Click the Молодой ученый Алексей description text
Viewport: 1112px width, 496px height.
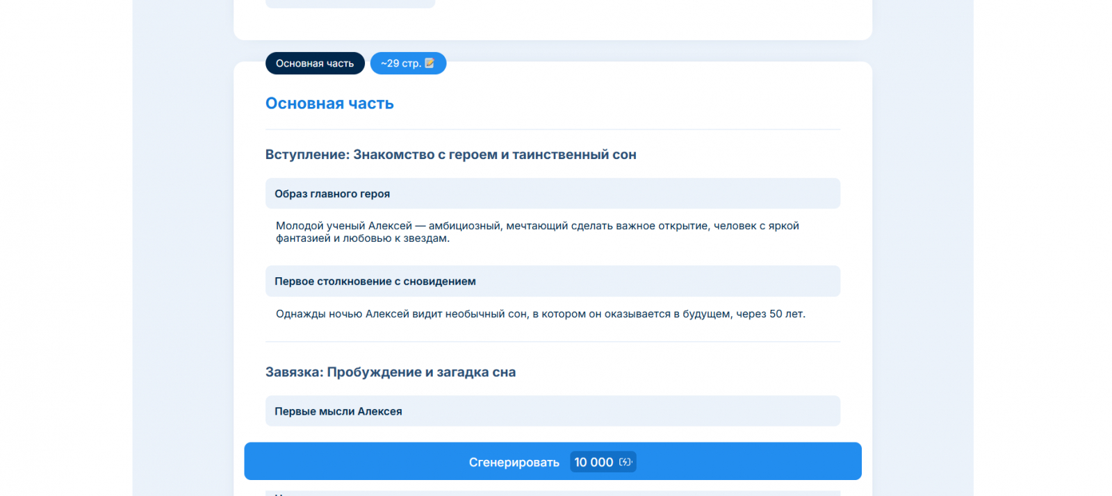tap(537, 232)
